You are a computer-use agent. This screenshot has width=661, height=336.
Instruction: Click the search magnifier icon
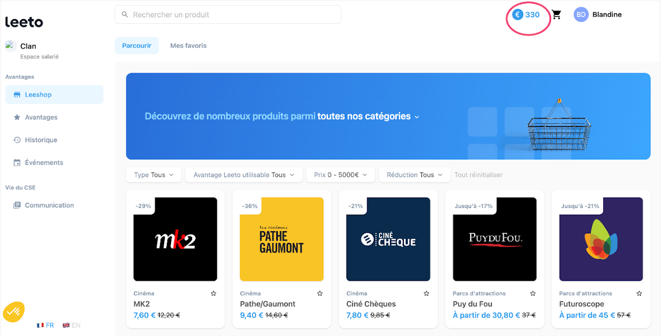(x=124, y=14)
